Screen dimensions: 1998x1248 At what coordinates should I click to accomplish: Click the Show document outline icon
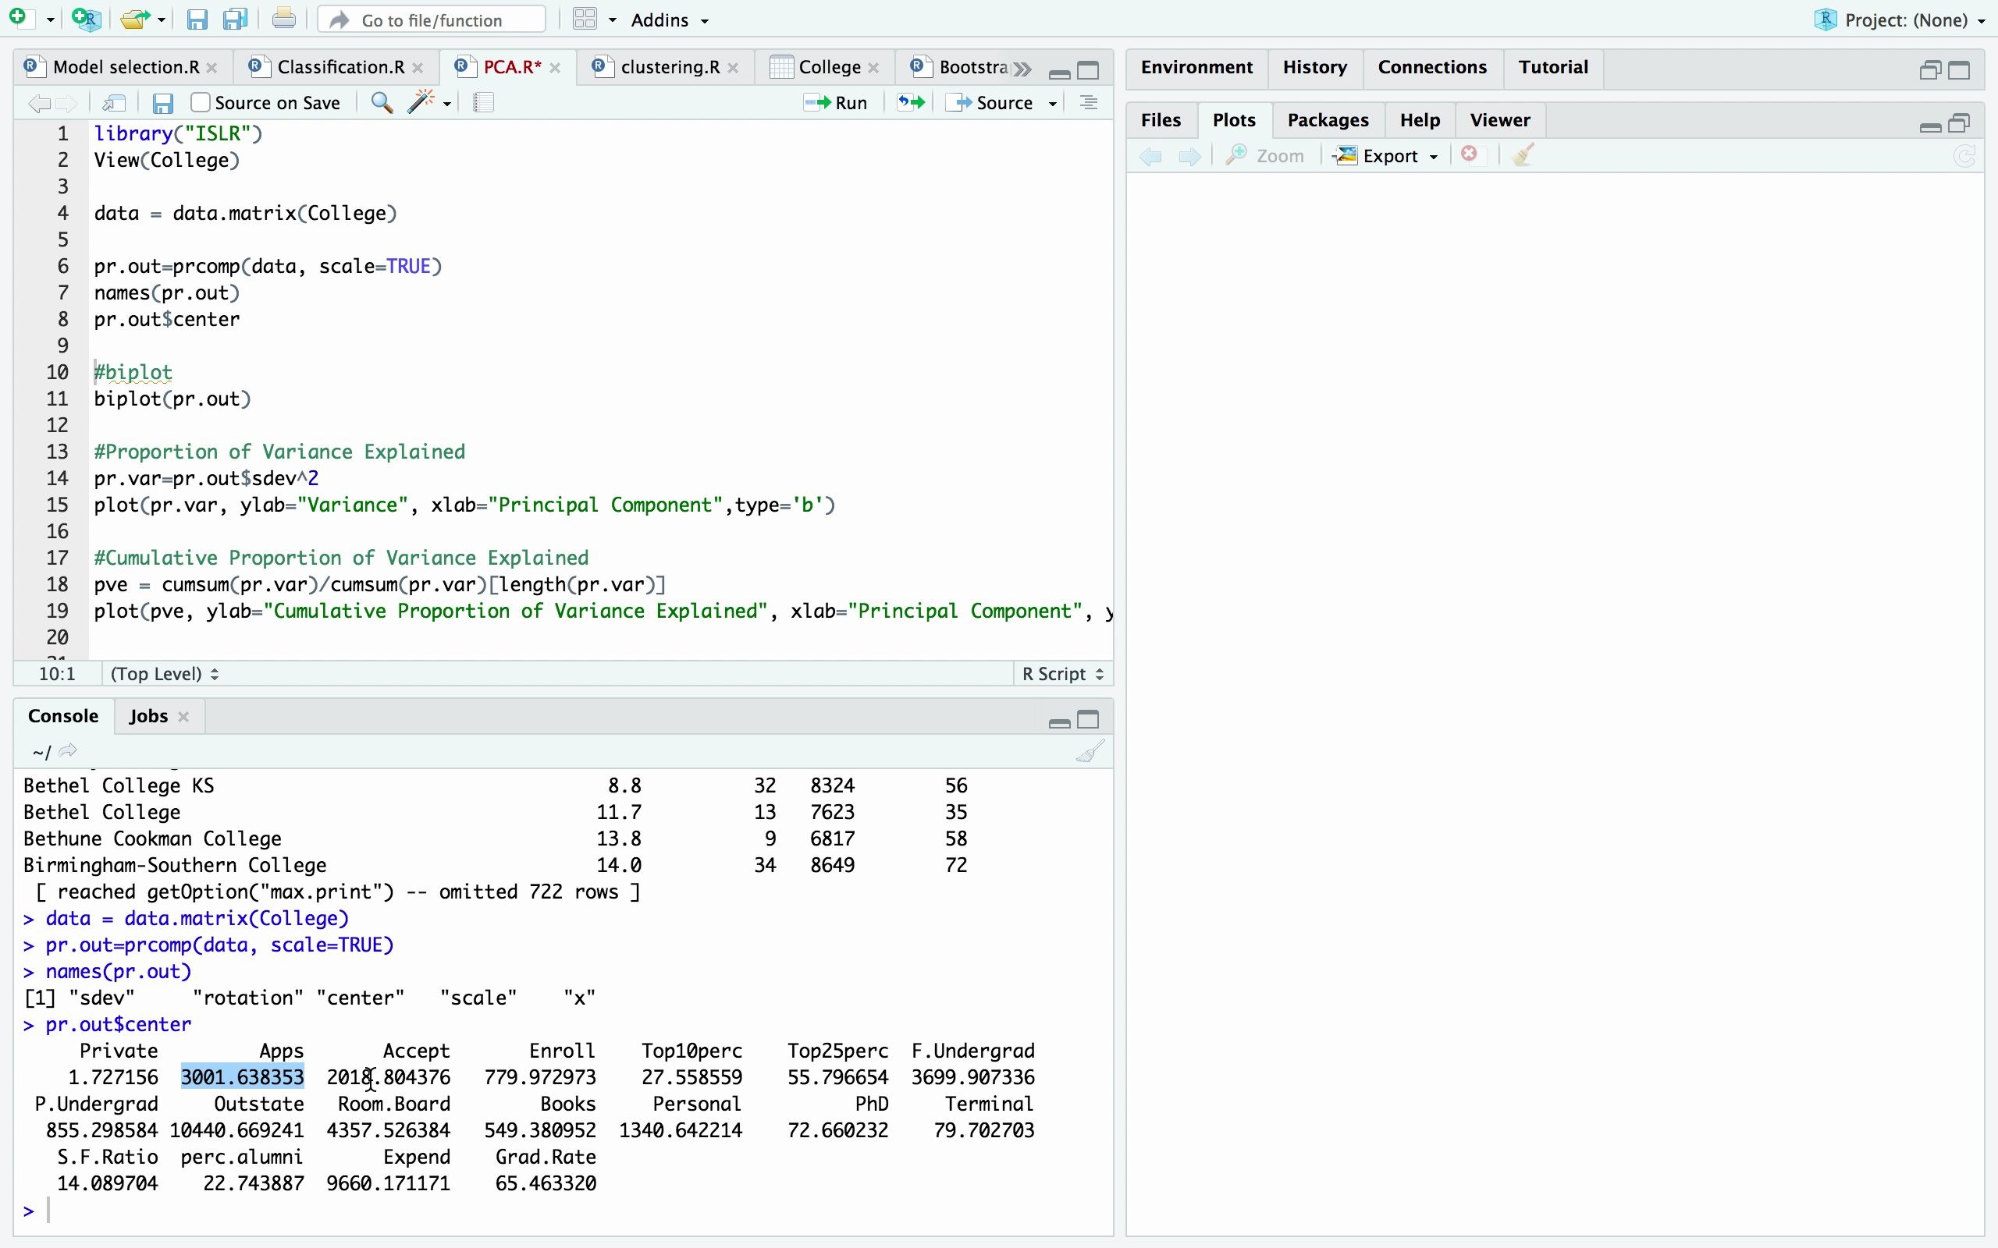click(x=1088, y=102)
